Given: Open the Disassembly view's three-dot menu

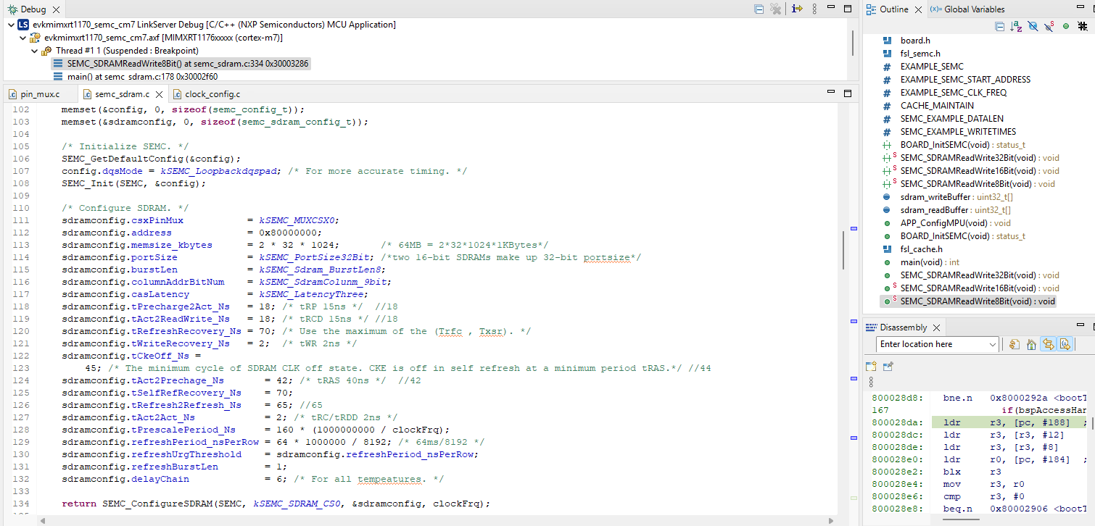Looking at the screenshot, I should click(x=871, y=382).
